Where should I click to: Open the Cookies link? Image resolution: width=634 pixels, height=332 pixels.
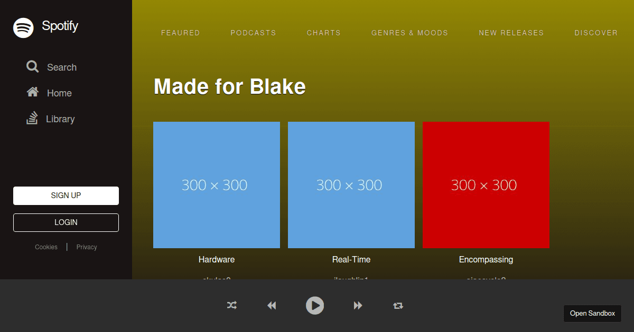pyautogui.click(x=46, y=247)
